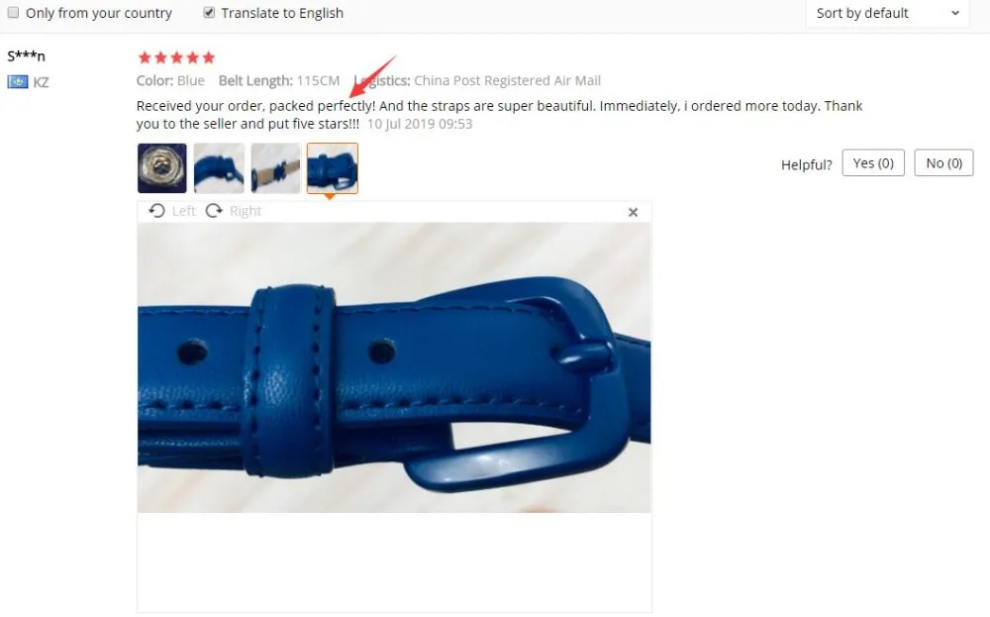990x617 pixels.
Task: Click the rotate Right arrow icon
Action: (x=214, y=210)
